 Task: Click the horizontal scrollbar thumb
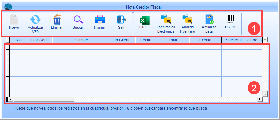(x=44, y=99)
